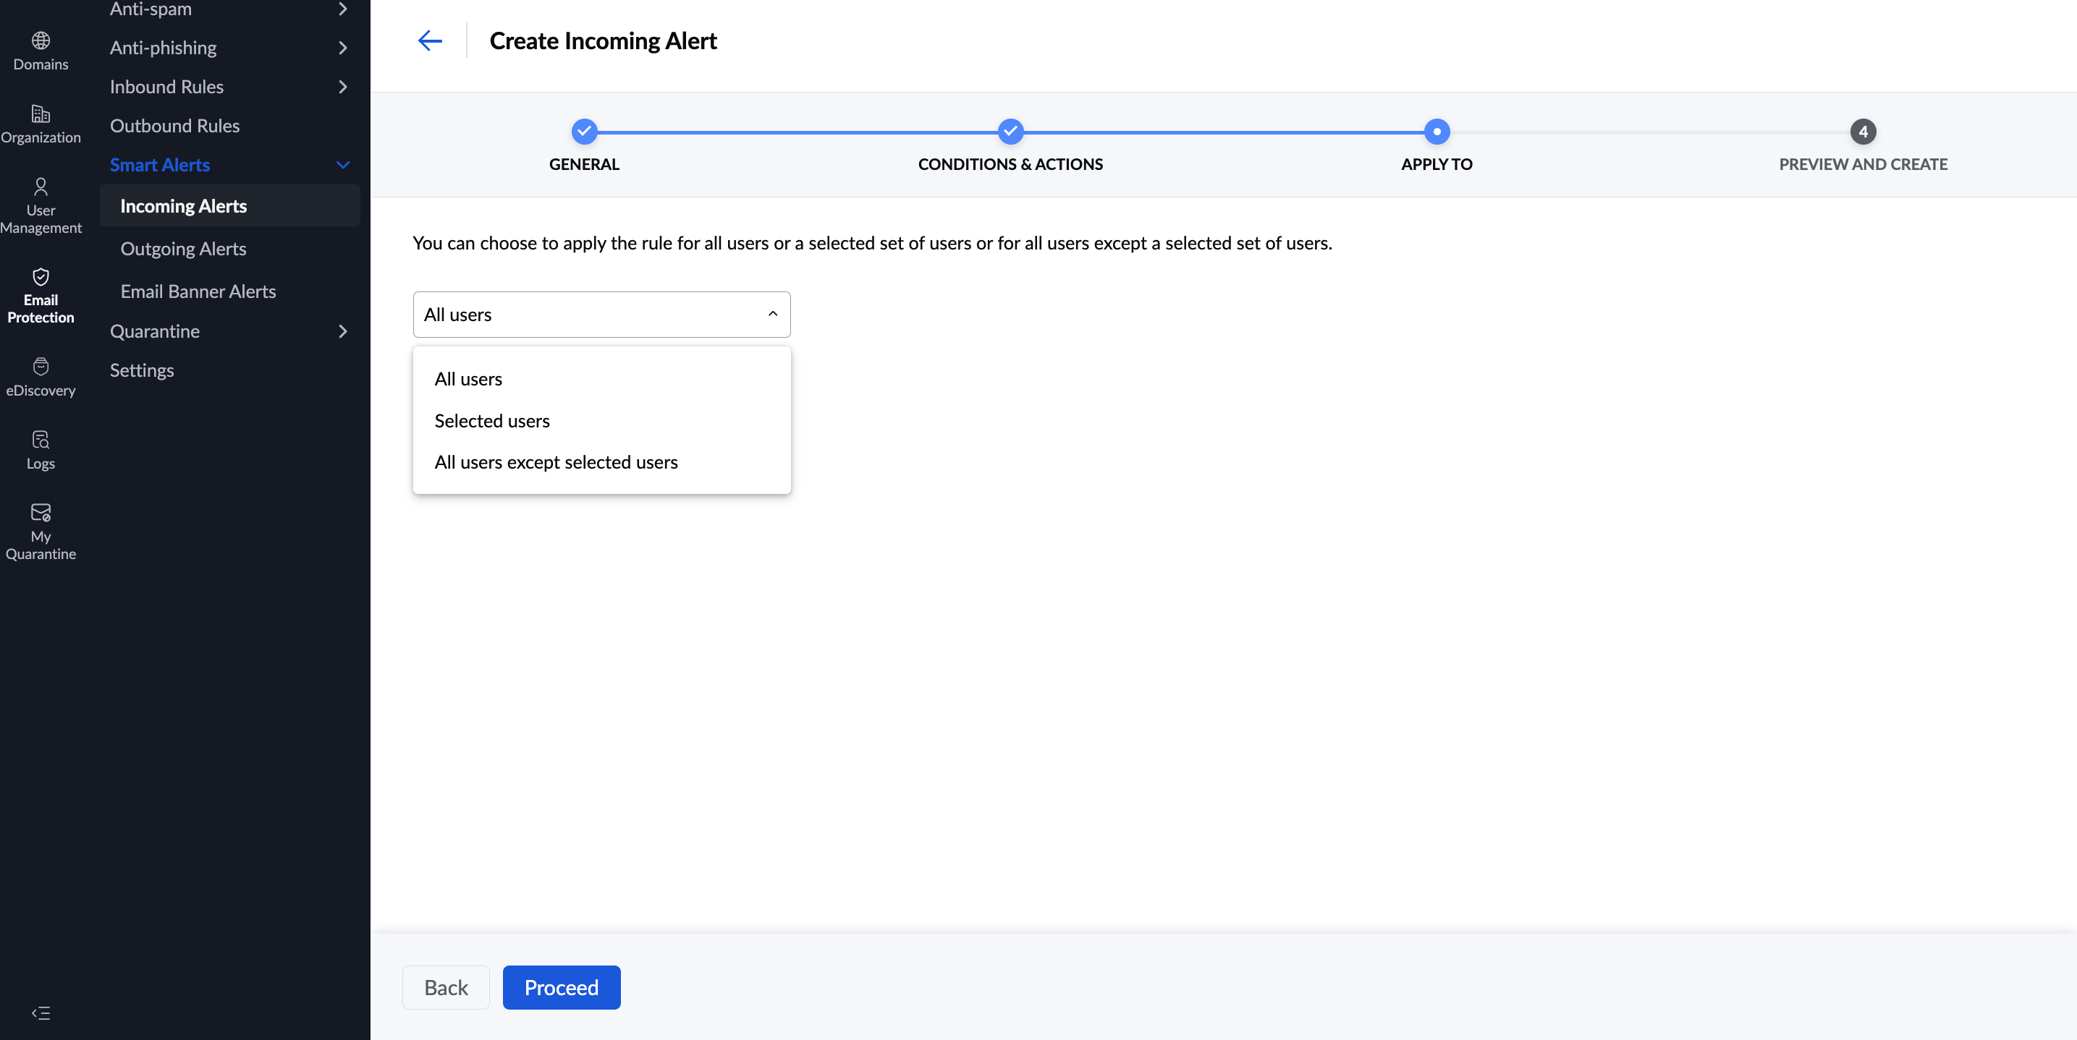Select the Email Protection shield icon
The height and width of the screenshot is (1040, 2077).
pos(41,277)
